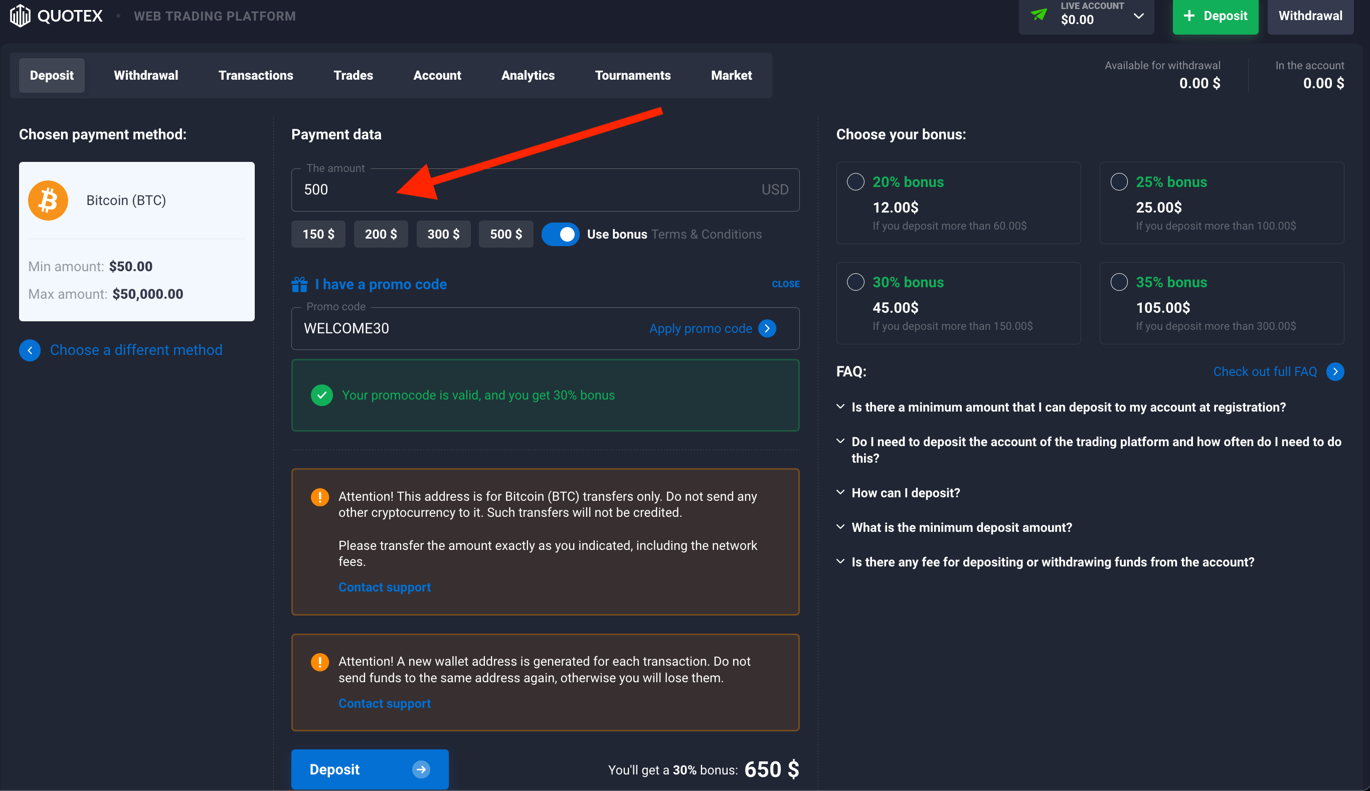Image resolution: width=1370 pixels, height=791 pixels.
Task: Open the live account balance dropdown
Action: click(1139, 17)
